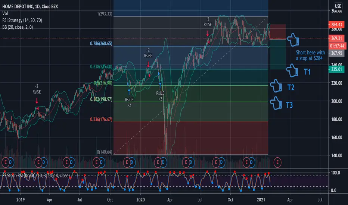The image size is (348, 205).
Task: Click the 01:57:44 countdown tag
Action: point(337,46)
